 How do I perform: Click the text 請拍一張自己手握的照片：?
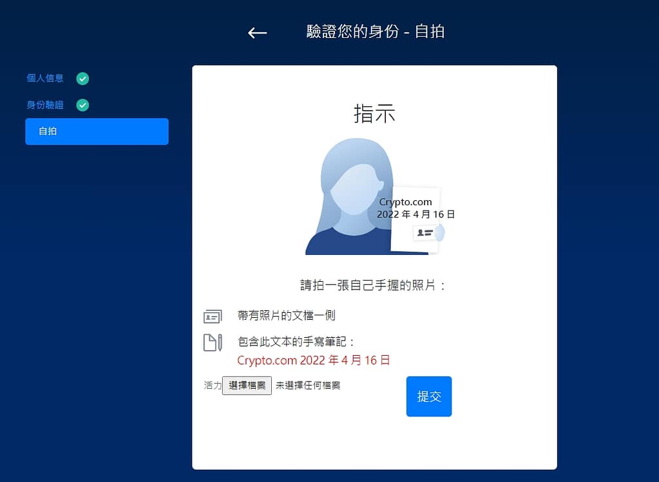pyautogui.click(x=373, y=286)
